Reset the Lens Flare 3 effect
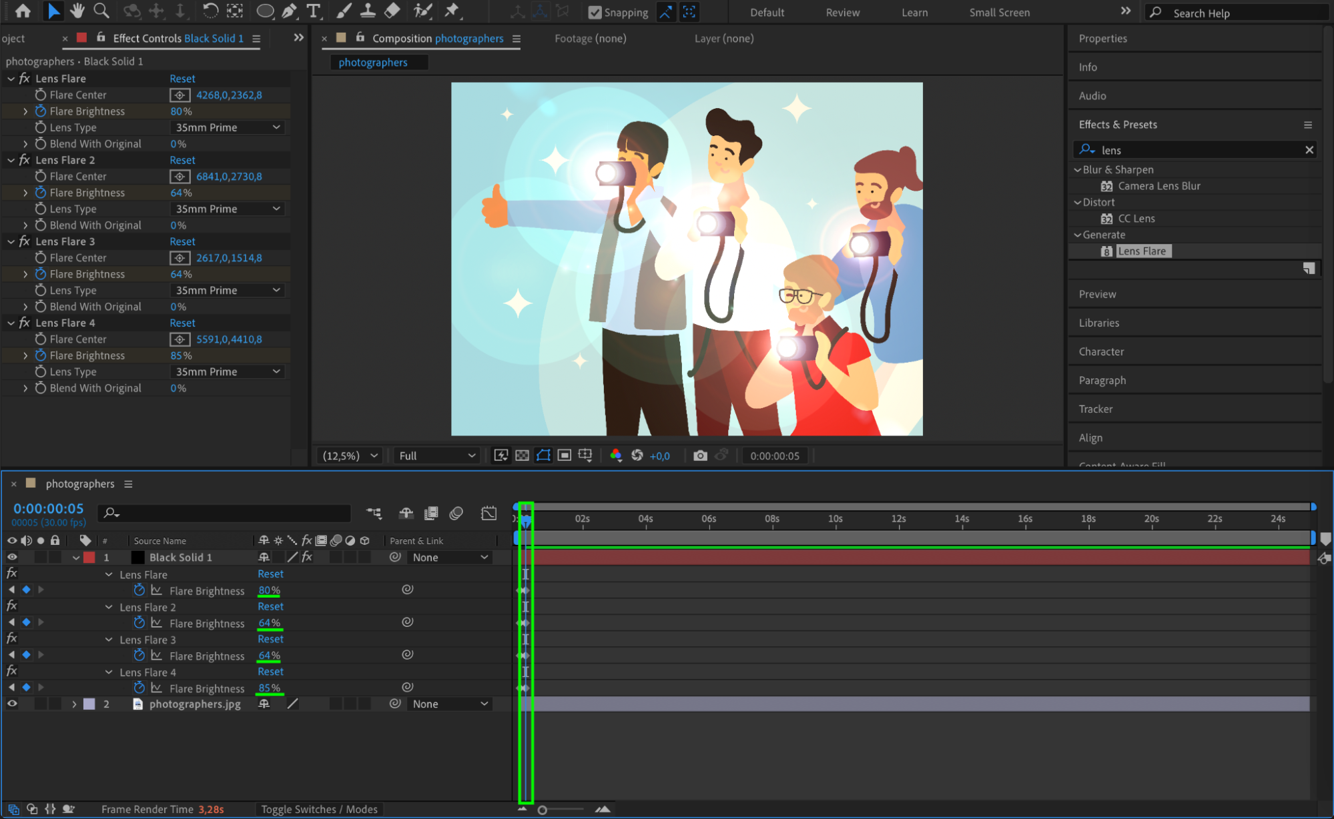 182,241
